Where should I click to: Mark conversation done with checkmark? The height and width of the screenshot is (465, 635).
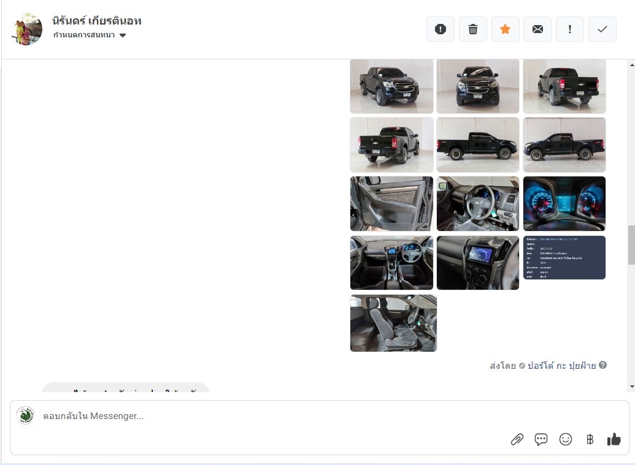[x=602, y=29]
